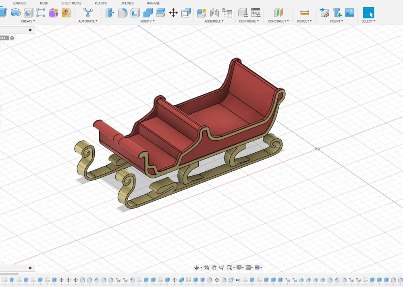Click the Look At icon in navigation bar

coord(206,268)
